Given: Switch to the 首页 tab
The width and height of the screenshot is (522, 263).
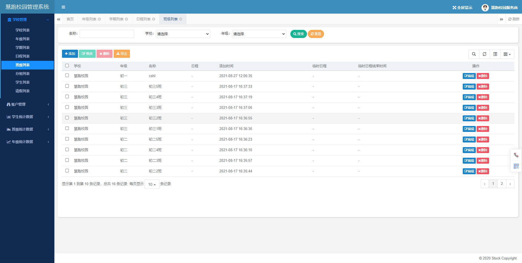Looking at the screenshot, I should point(70,19).
